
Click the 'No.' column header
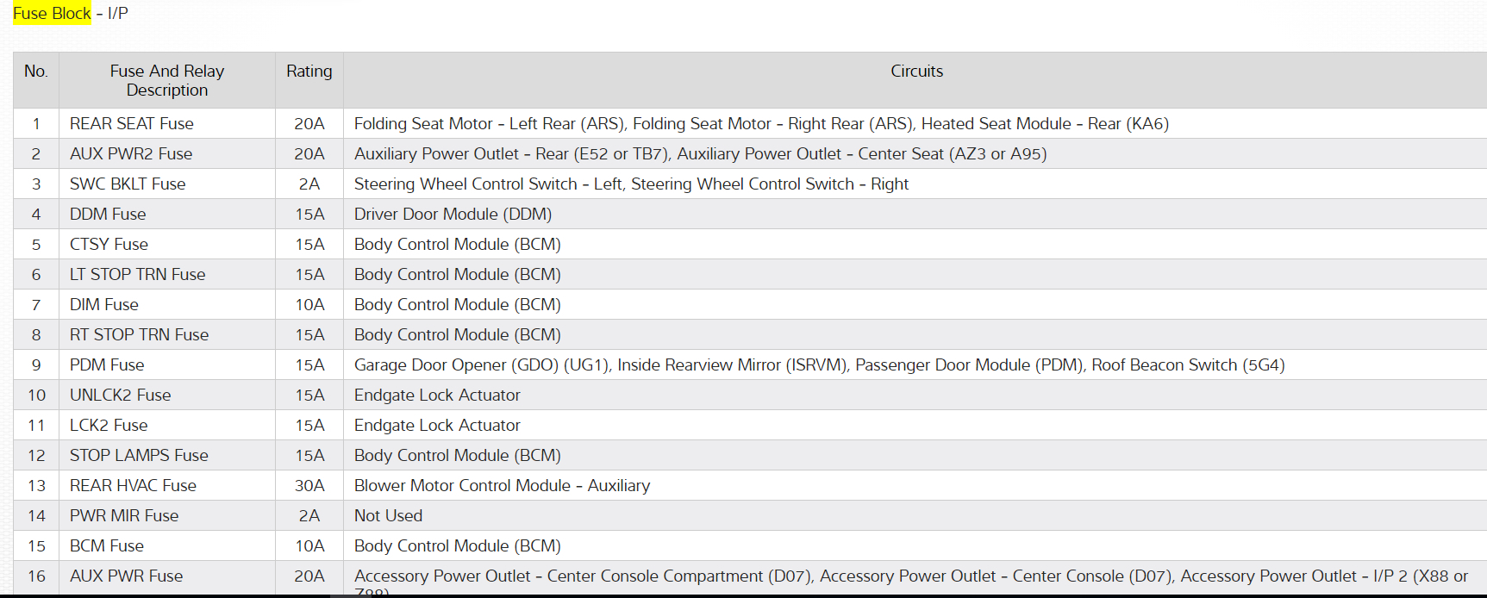click(x=36, y=72)
